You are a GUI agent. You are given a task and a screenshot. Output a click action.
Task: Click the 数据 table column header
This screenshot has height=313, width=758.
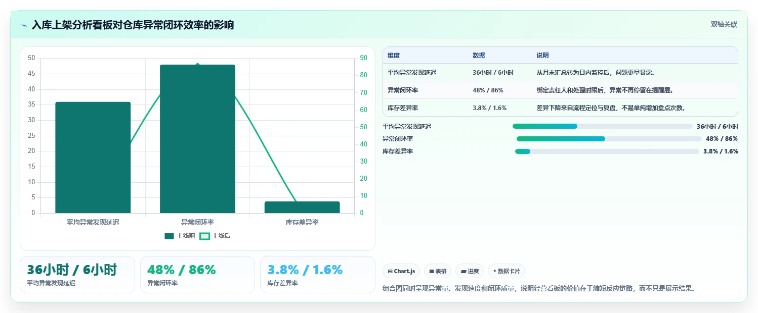click(x=479, y=56)
